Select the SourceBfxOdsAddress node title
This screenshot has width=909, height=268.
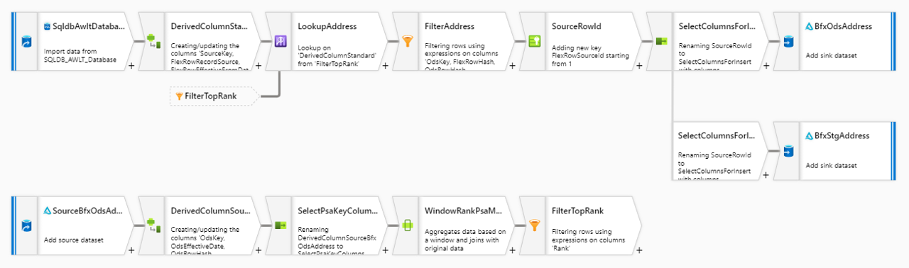[88, 211]
